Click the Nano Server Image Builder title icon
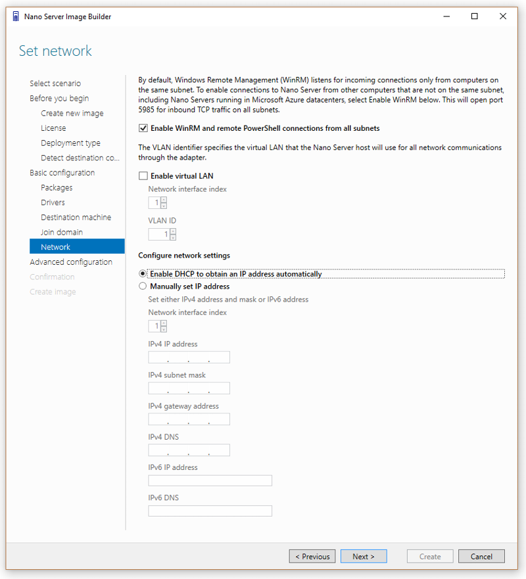526x579 pixels. coord(16,16)
